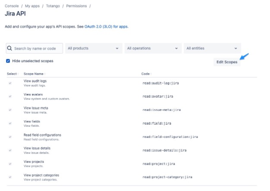Click the code read:issue-details:jira
Viewport: 270px width, 191px height.
click(x=164, y=150)
